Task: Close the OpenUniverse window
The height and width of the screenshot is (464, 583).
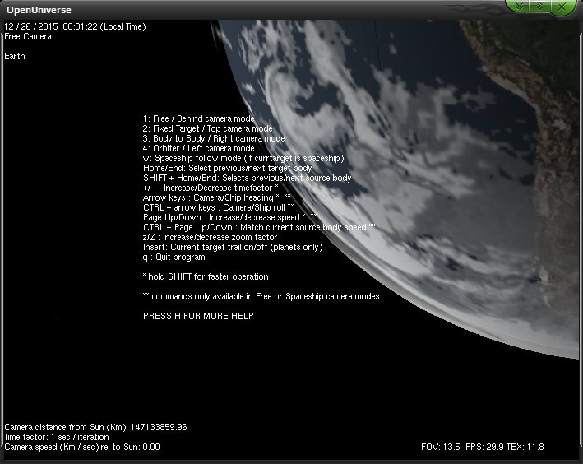Action: click(562, 6)
